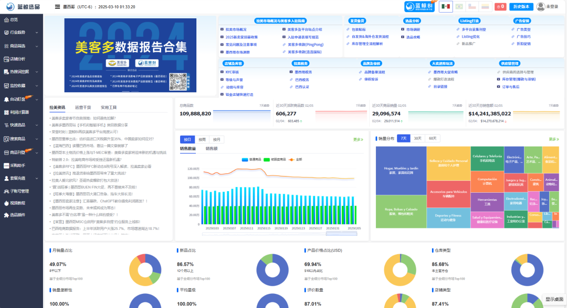Open 子账号管理 users icon
Screen dimensions: 567x308
6,191
